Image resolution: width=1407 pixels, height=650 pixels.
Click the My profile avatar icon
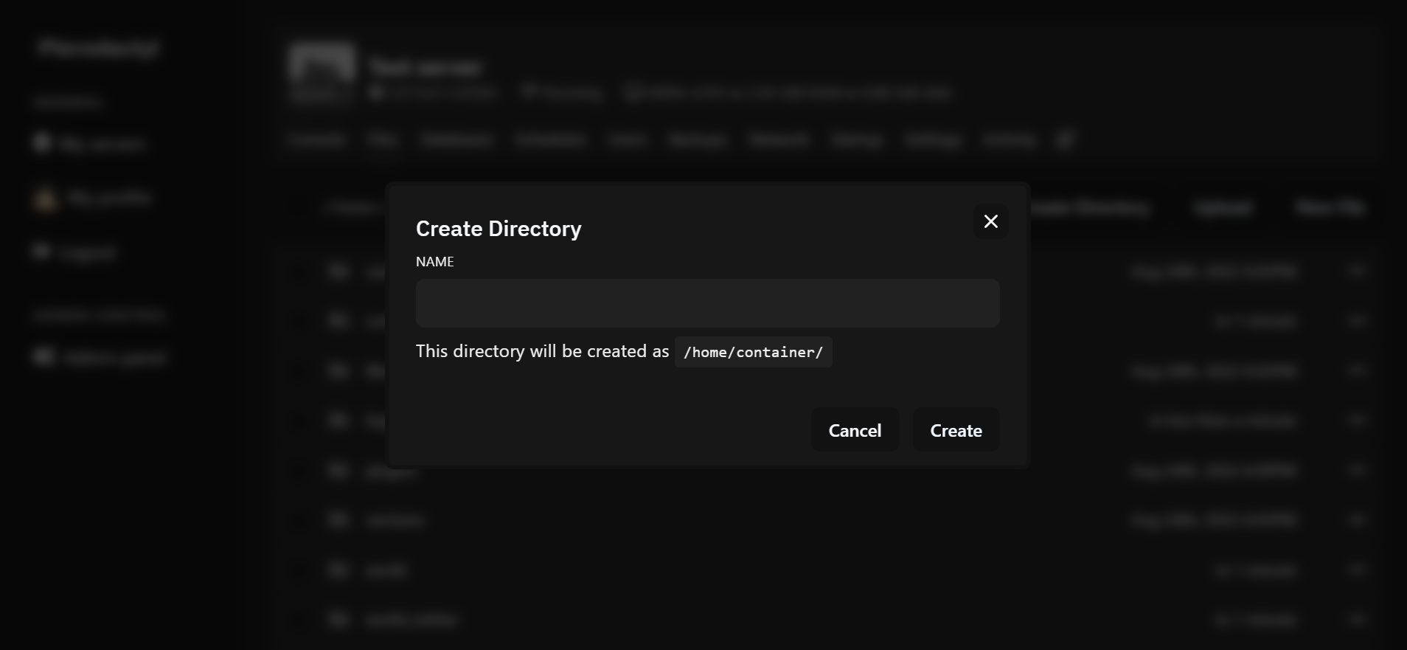[x=45, y=198]
